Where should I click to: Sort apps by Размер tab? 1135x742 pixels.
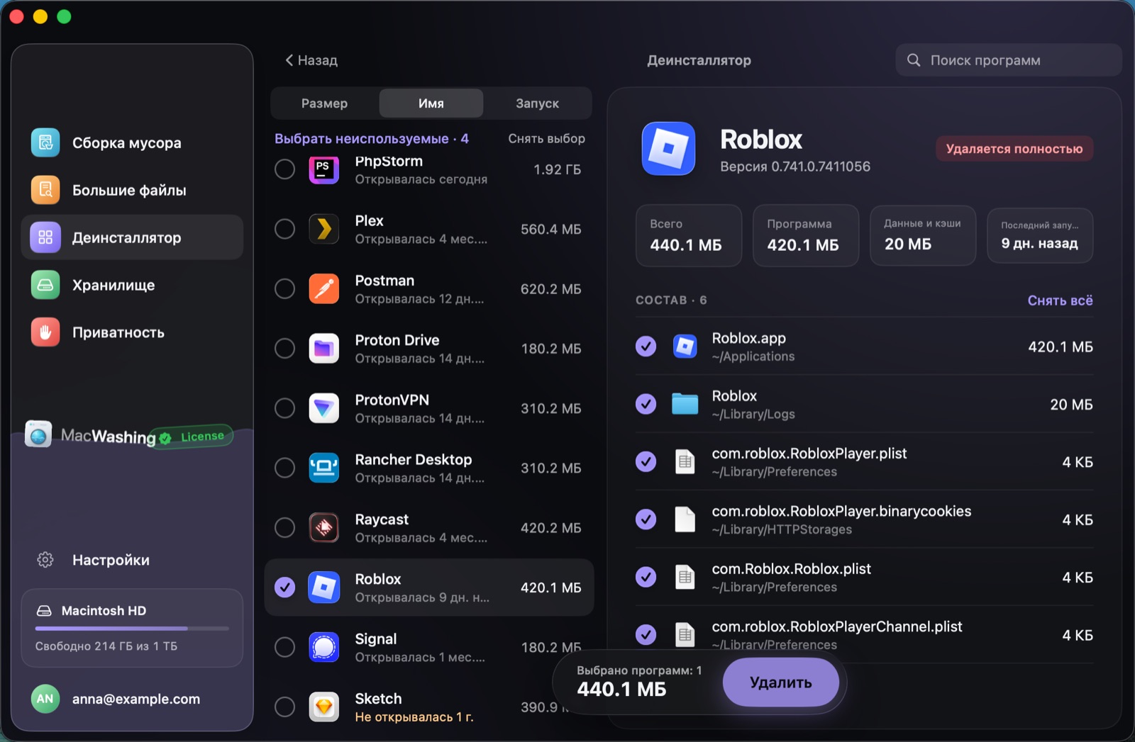click(x=324, y=103)
